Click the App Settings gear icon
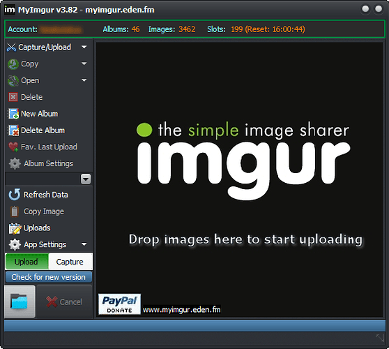Image resolution: width=389 pixels, height=349 pixels. [x=15, y=245]
